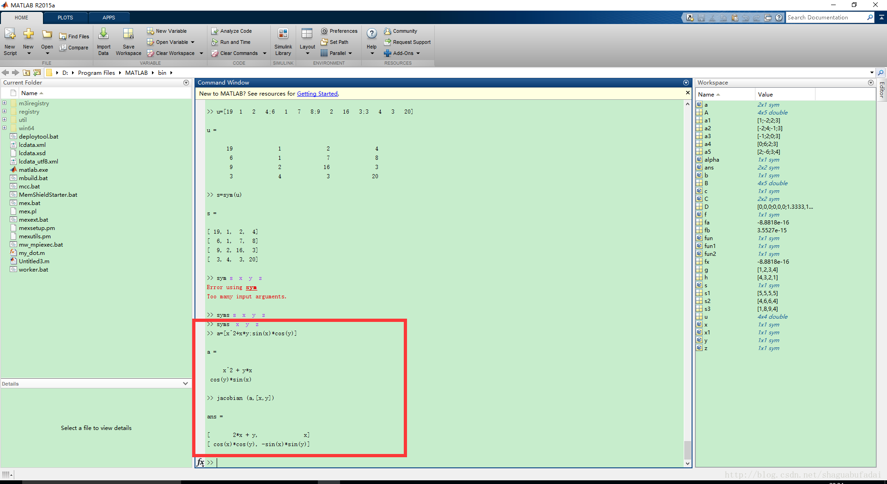Image resolution: width=887 pixels, height=484 pixels.
Task: Open Current Folder panel actions menu
Action: pos(186,83)
